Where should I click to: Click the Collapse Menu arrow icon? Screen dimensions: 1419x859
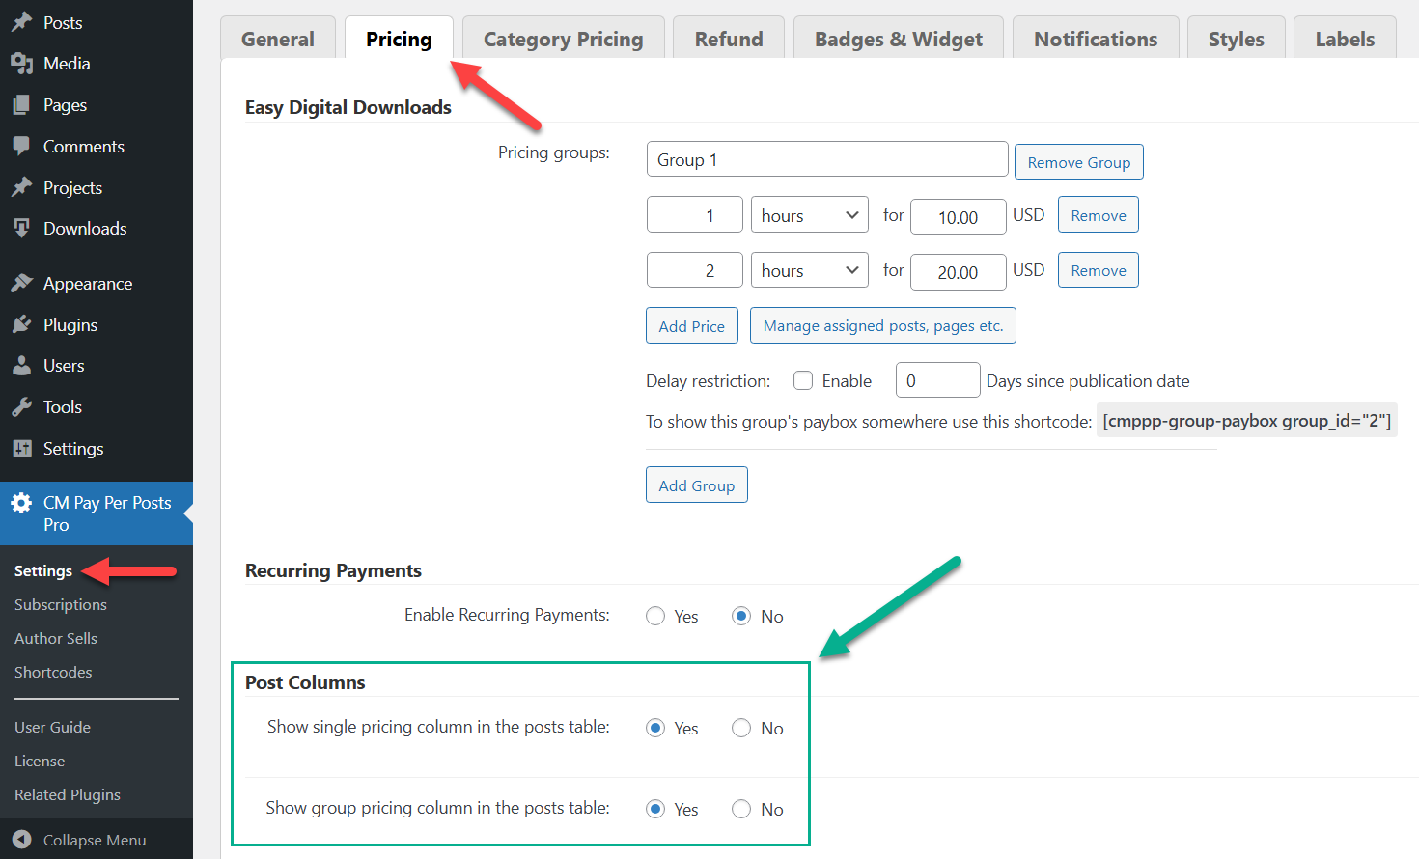point(22,840)
